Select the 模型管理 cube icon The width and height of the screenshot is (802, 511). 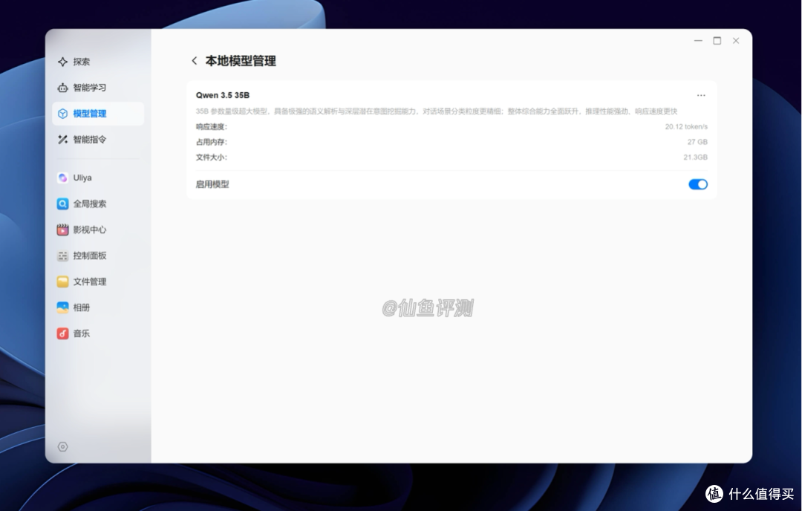(x=63, y=114)
